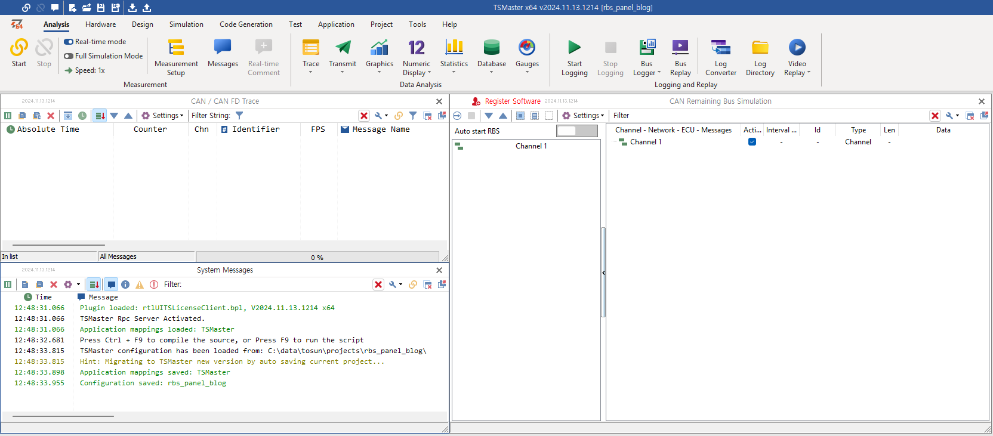
Task: Switch to the Application ribbon tab
Action: point(336,24)
